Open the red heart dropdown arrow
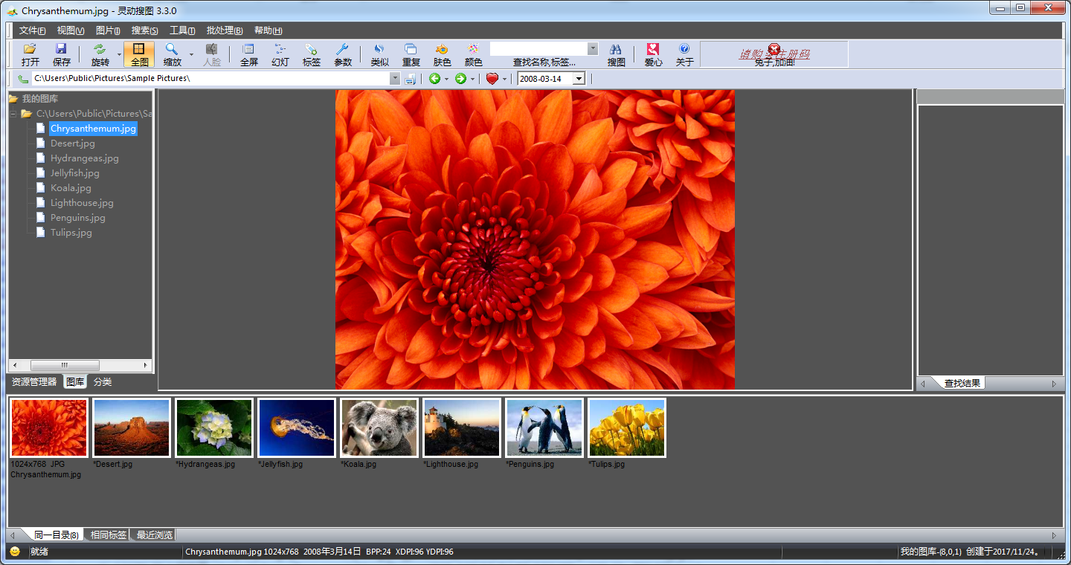 (504, 79)
